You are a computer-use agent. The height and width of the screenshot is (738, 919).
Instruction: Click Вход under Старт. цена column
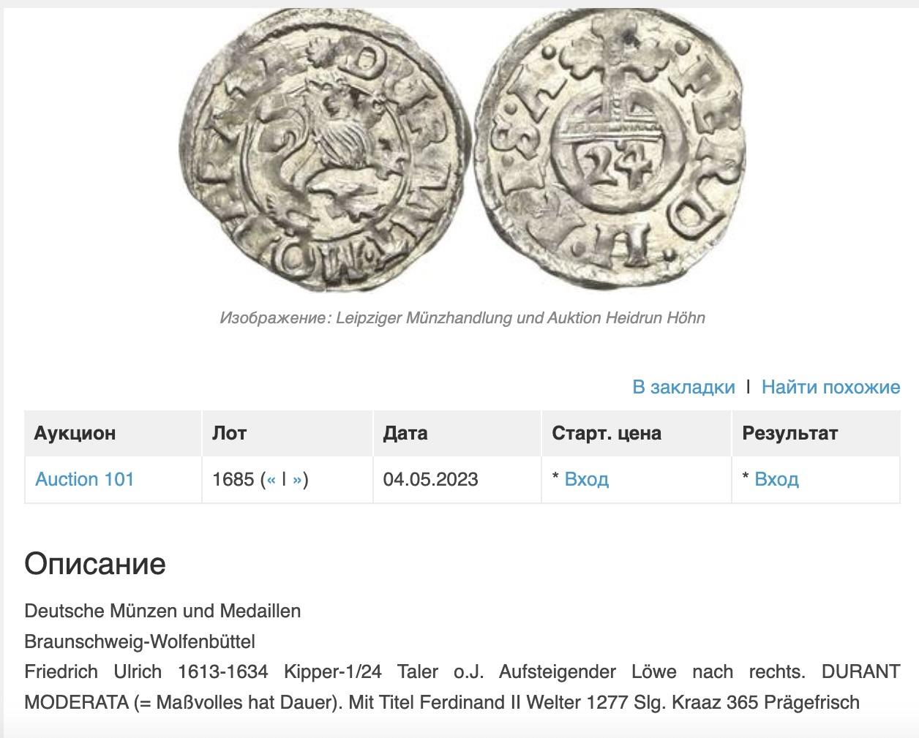587,480
